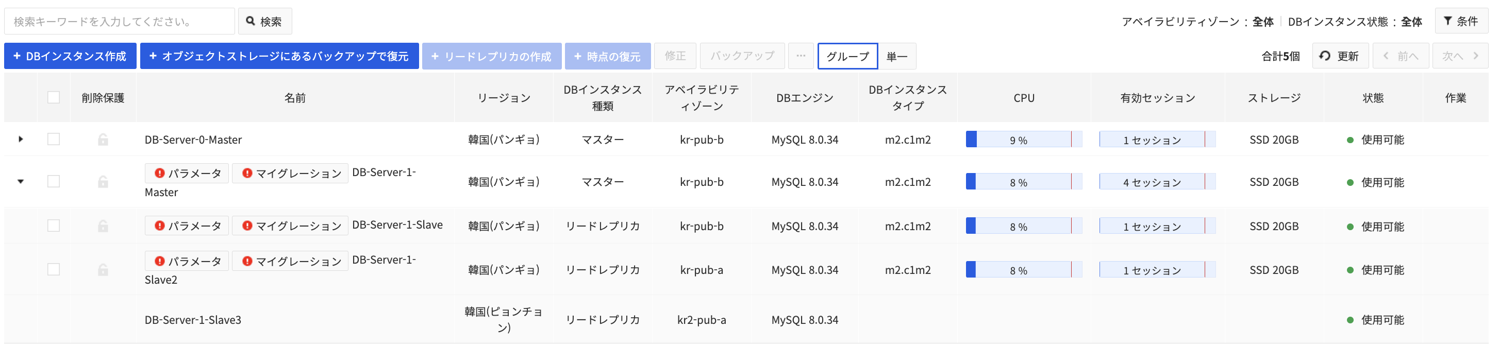
Task: Click the 9 % CPU bar
Action: pos(1024,140)
